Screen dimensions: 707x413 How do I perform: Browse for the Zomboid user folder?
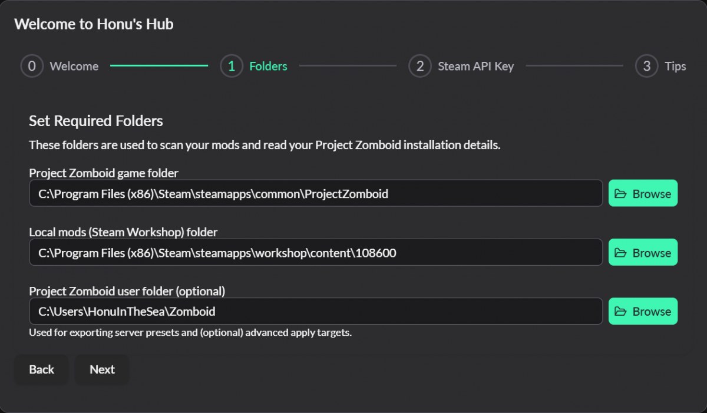643,311
